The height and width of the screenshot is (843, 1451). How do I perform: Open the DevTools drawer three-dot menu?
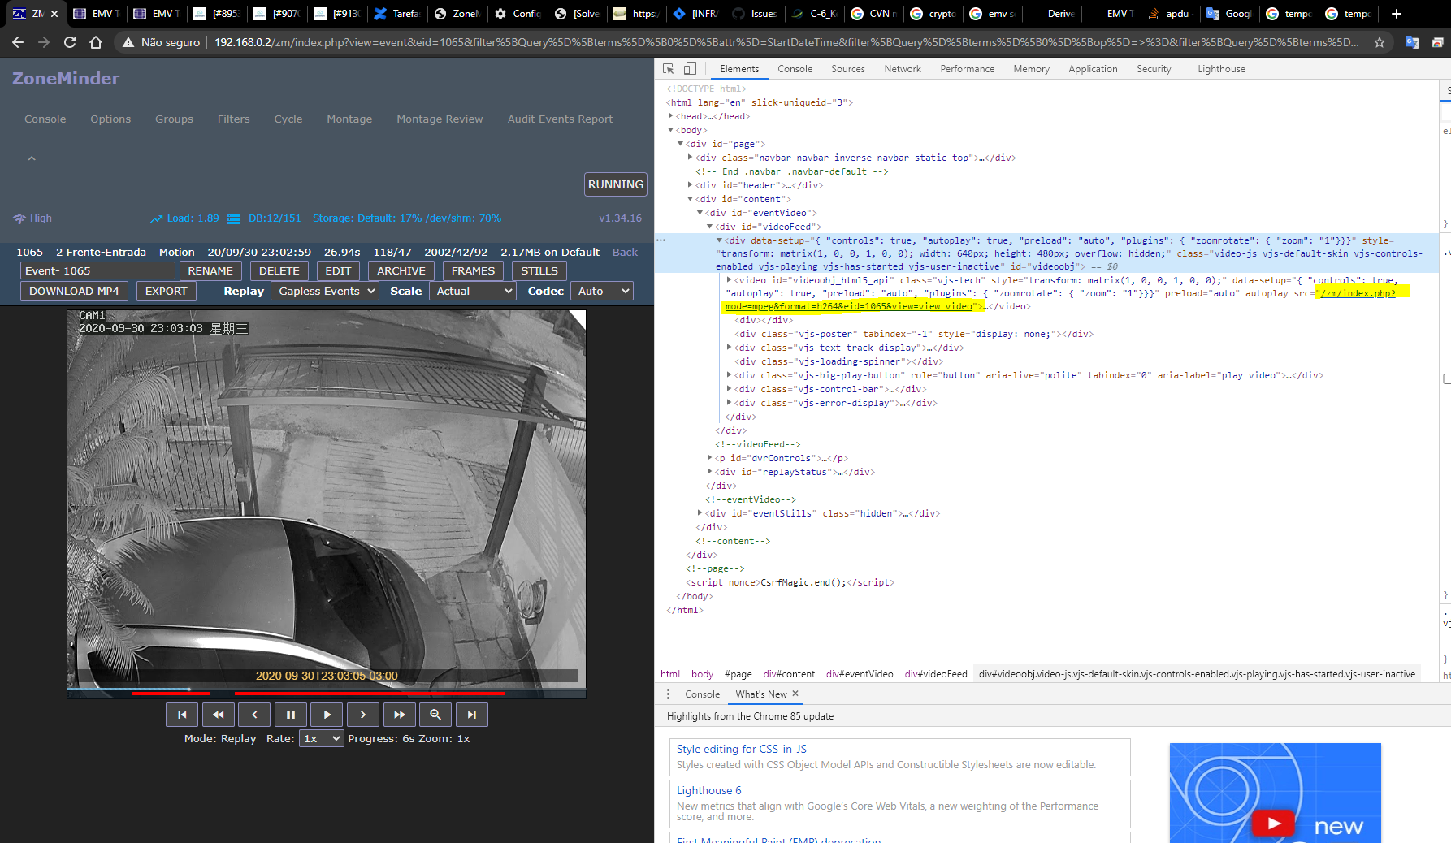668,694
